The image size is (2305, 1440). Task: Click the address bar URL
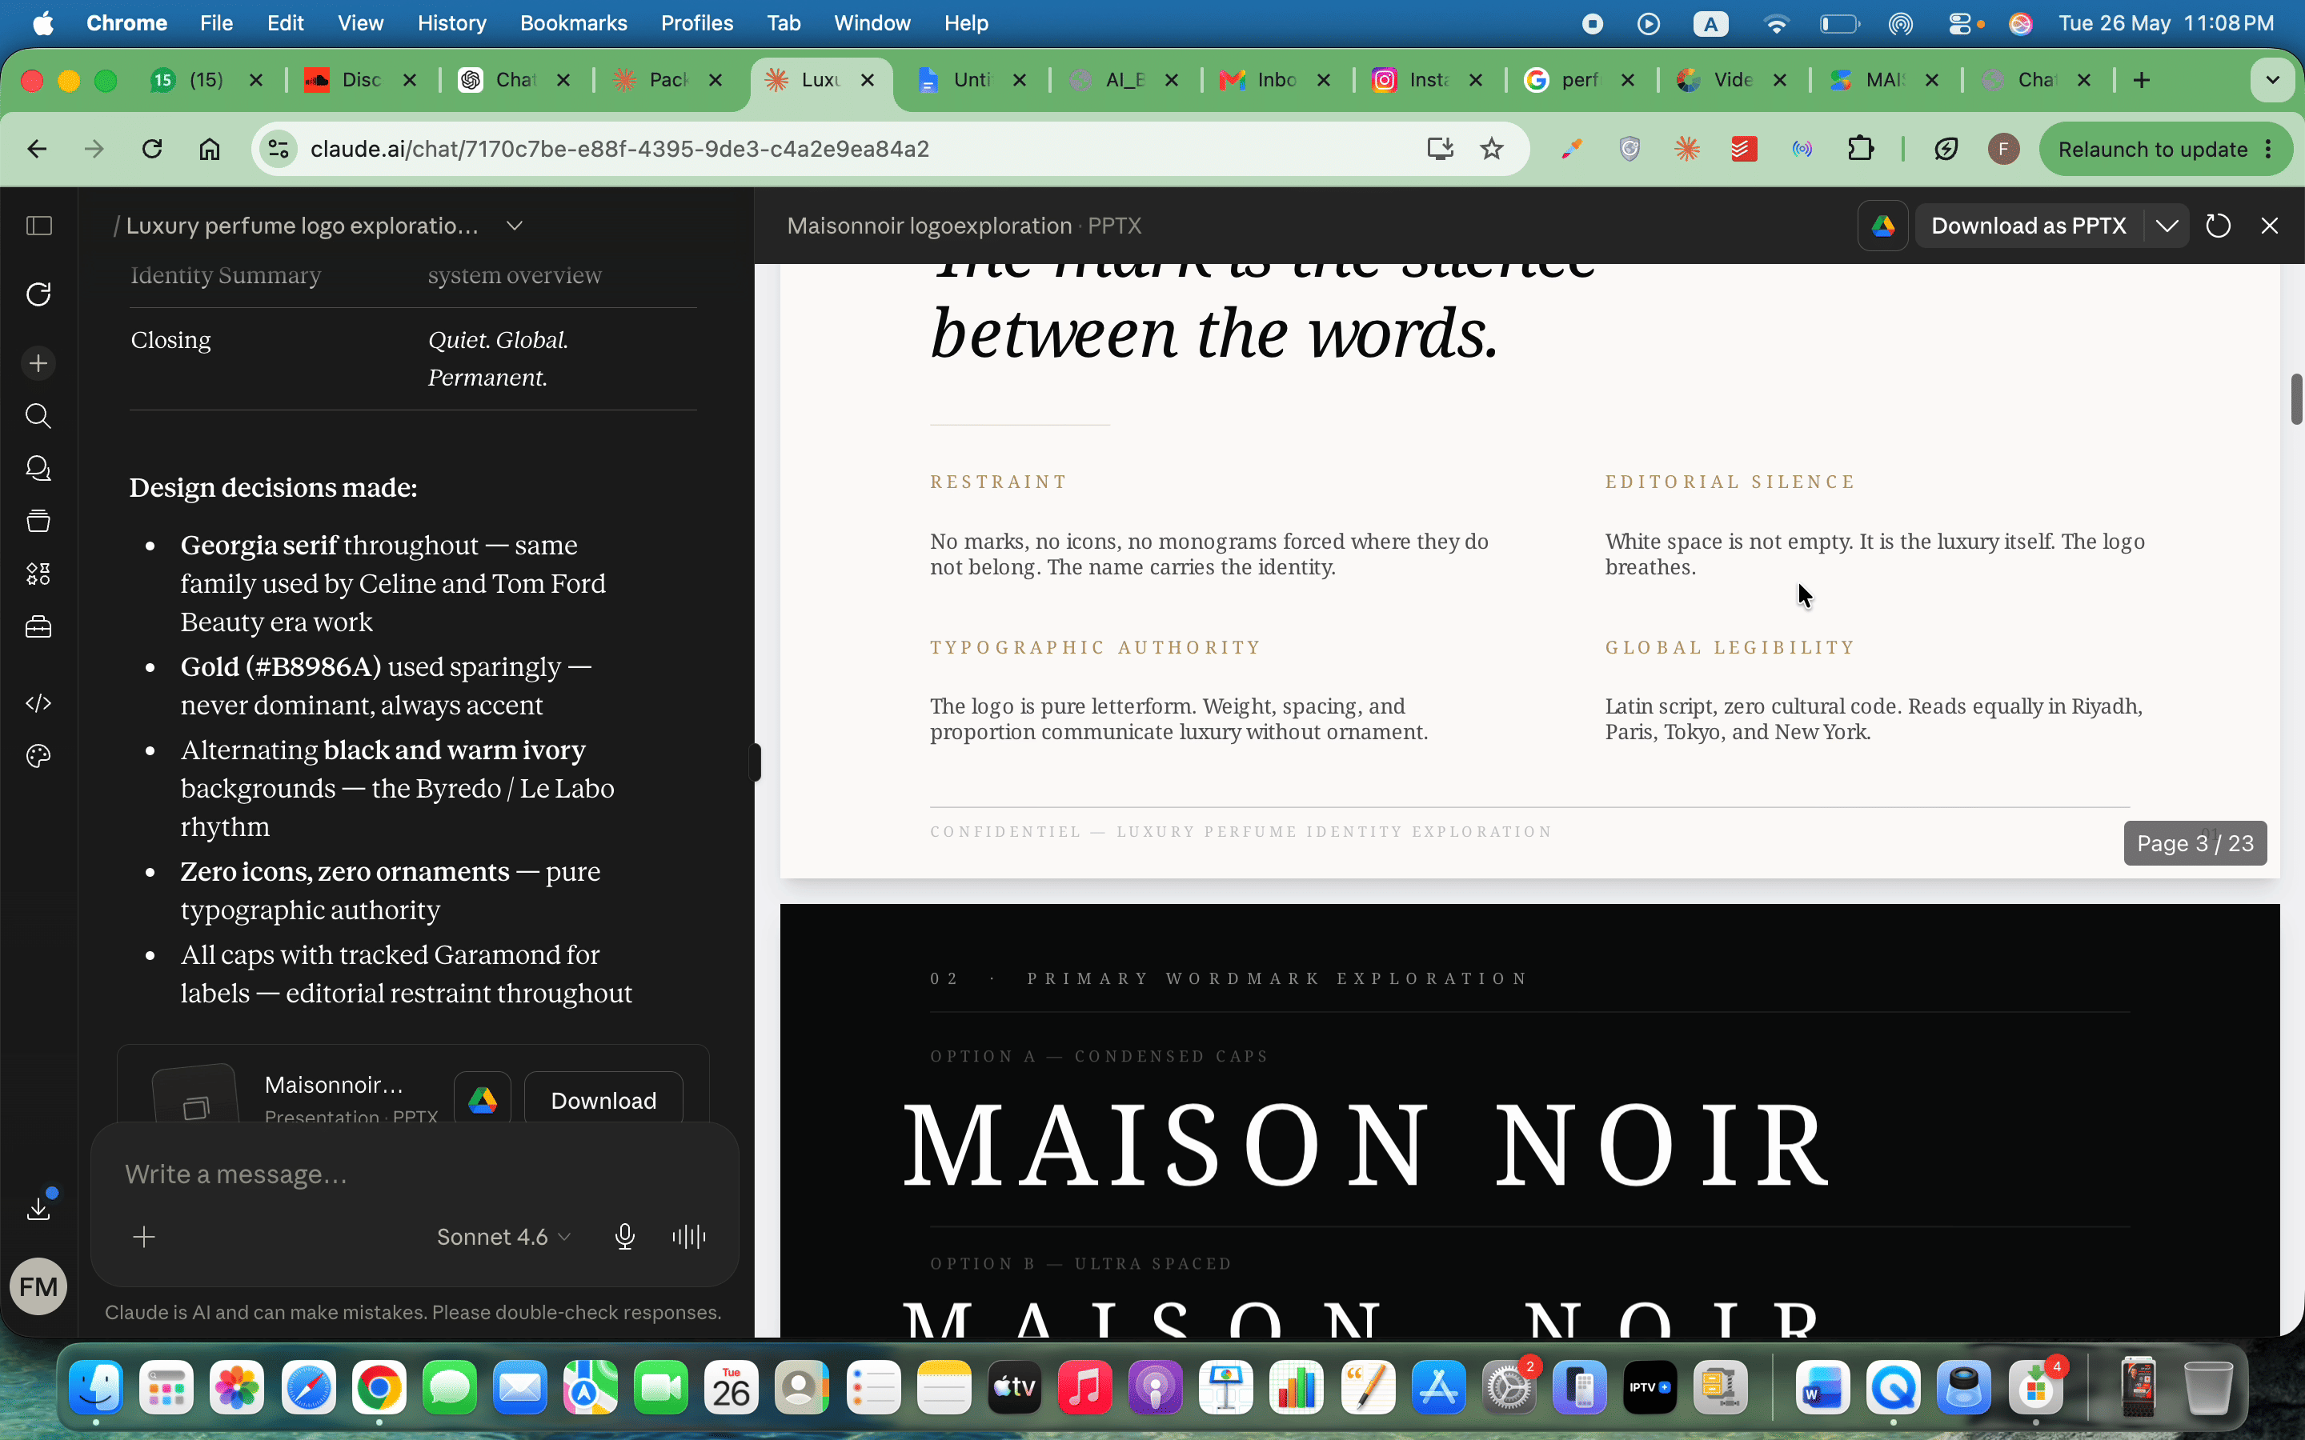point(620,149)
